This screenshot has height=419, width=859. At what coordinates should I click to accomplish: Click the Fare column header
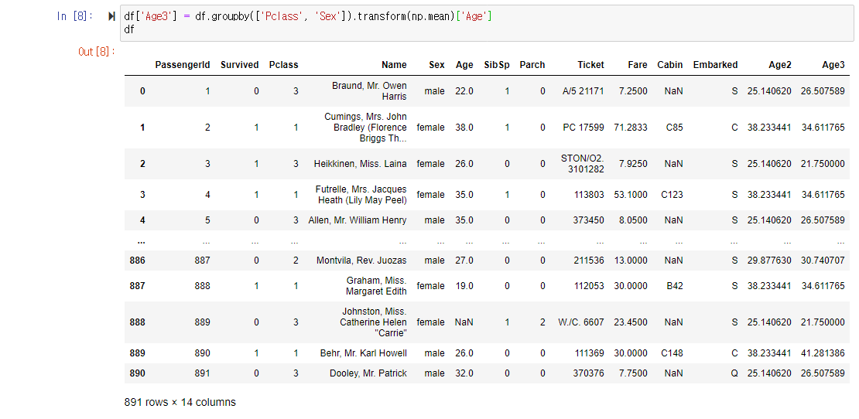pos(638,64)
